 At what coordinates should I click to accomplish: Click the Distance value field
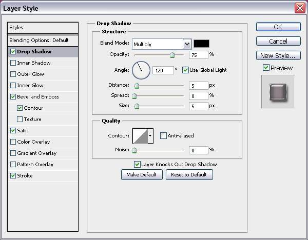tap(198, 86)
